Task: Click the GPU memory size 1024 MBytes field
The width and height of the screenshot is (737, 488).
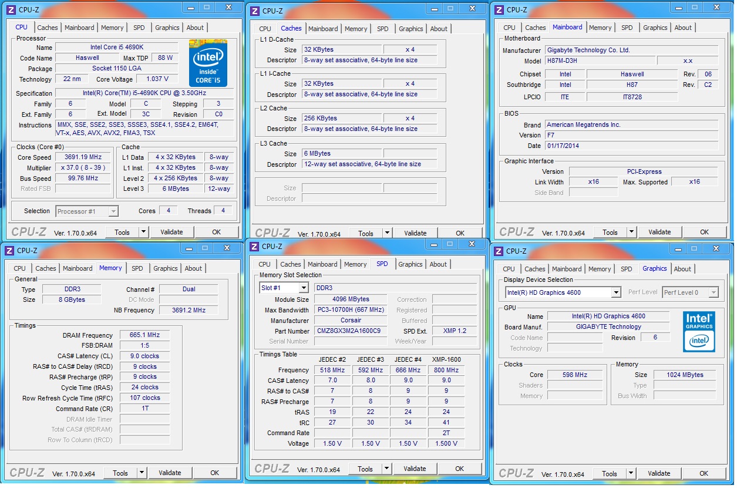Action: coord(685,375)
